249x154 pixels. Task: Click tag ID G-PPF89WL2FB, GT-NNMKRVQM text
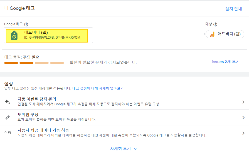coord(52,38)
